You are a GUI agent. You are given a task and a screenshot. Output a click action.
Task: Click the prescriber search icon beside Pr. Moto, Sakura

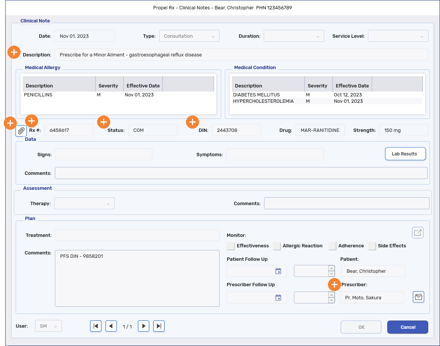[x=418, y=297]
